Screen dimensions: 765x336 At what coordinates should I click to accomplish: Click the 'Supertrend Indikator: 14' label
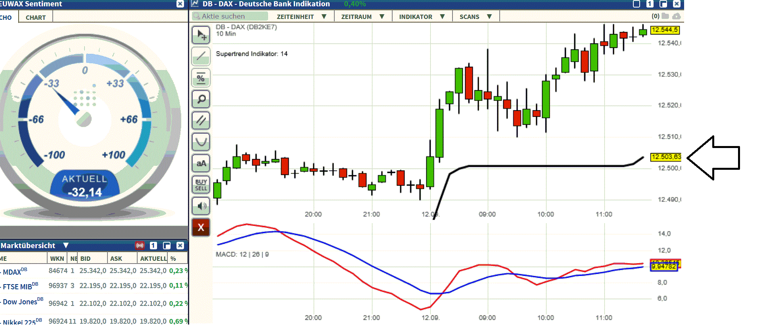tap(251, 54)
